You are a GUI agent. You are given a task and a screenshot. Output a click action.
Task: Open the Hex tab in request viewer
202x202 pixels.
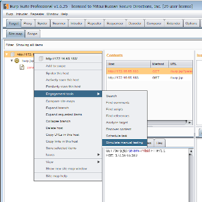point(159,143)
